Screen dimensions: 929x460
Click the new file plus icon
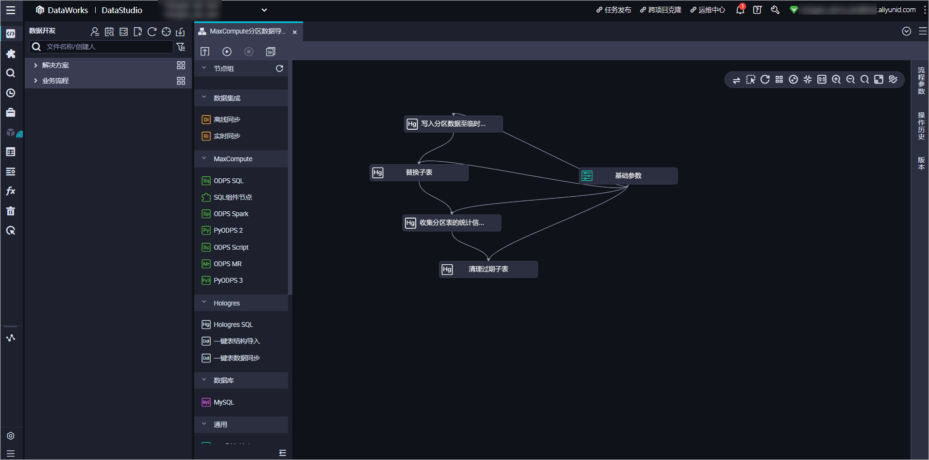pyautogui.click(x=138, y=32)
